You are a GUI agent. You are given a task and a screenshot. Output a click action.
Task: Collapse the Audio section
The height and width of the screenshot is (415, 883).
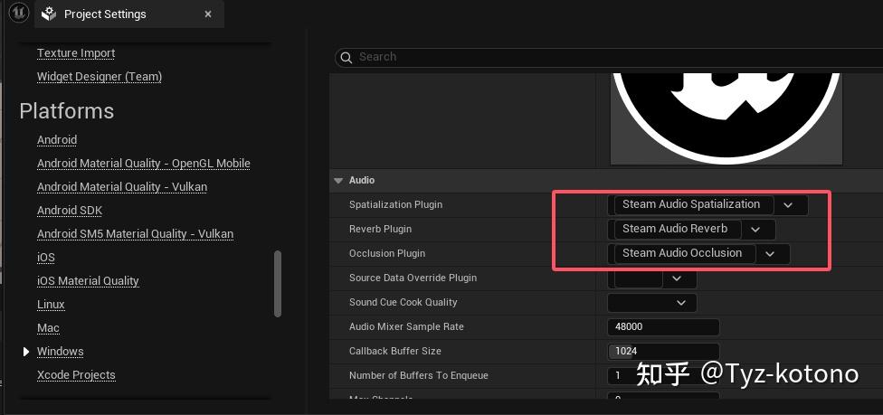click(338, 181)
